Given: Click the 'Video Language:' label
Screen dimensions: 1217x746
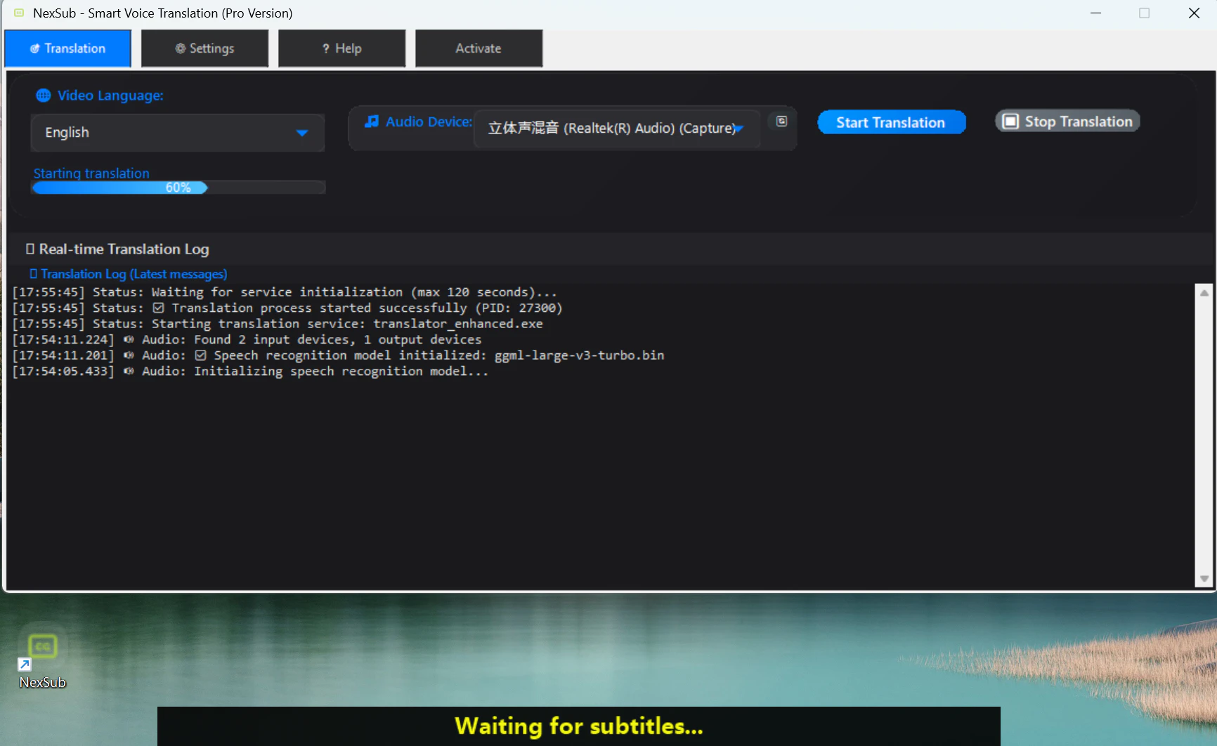Looking at the screenshot, I should click(x=110, y=96).
